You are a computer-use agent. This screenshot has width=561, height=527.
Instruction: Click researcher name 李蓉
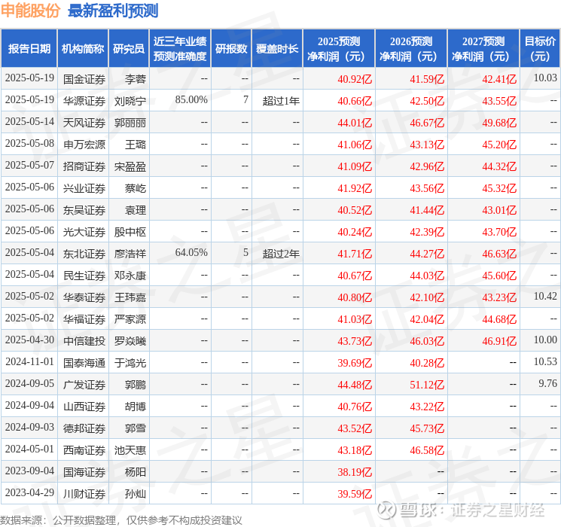[136, 79]
